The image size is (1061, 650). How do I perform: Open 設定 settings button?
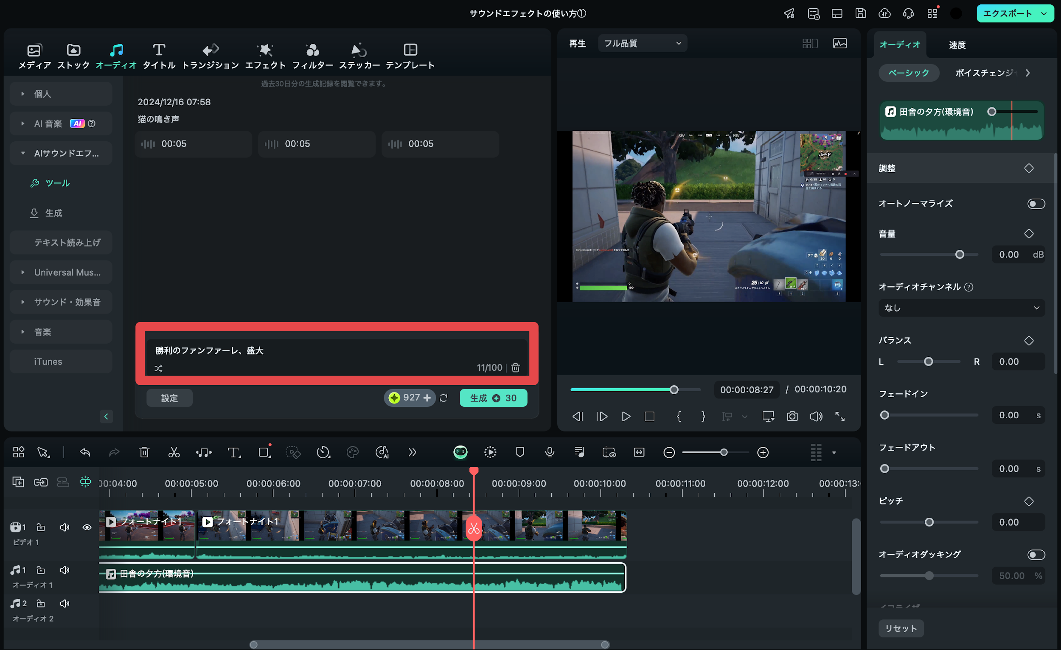169,398
